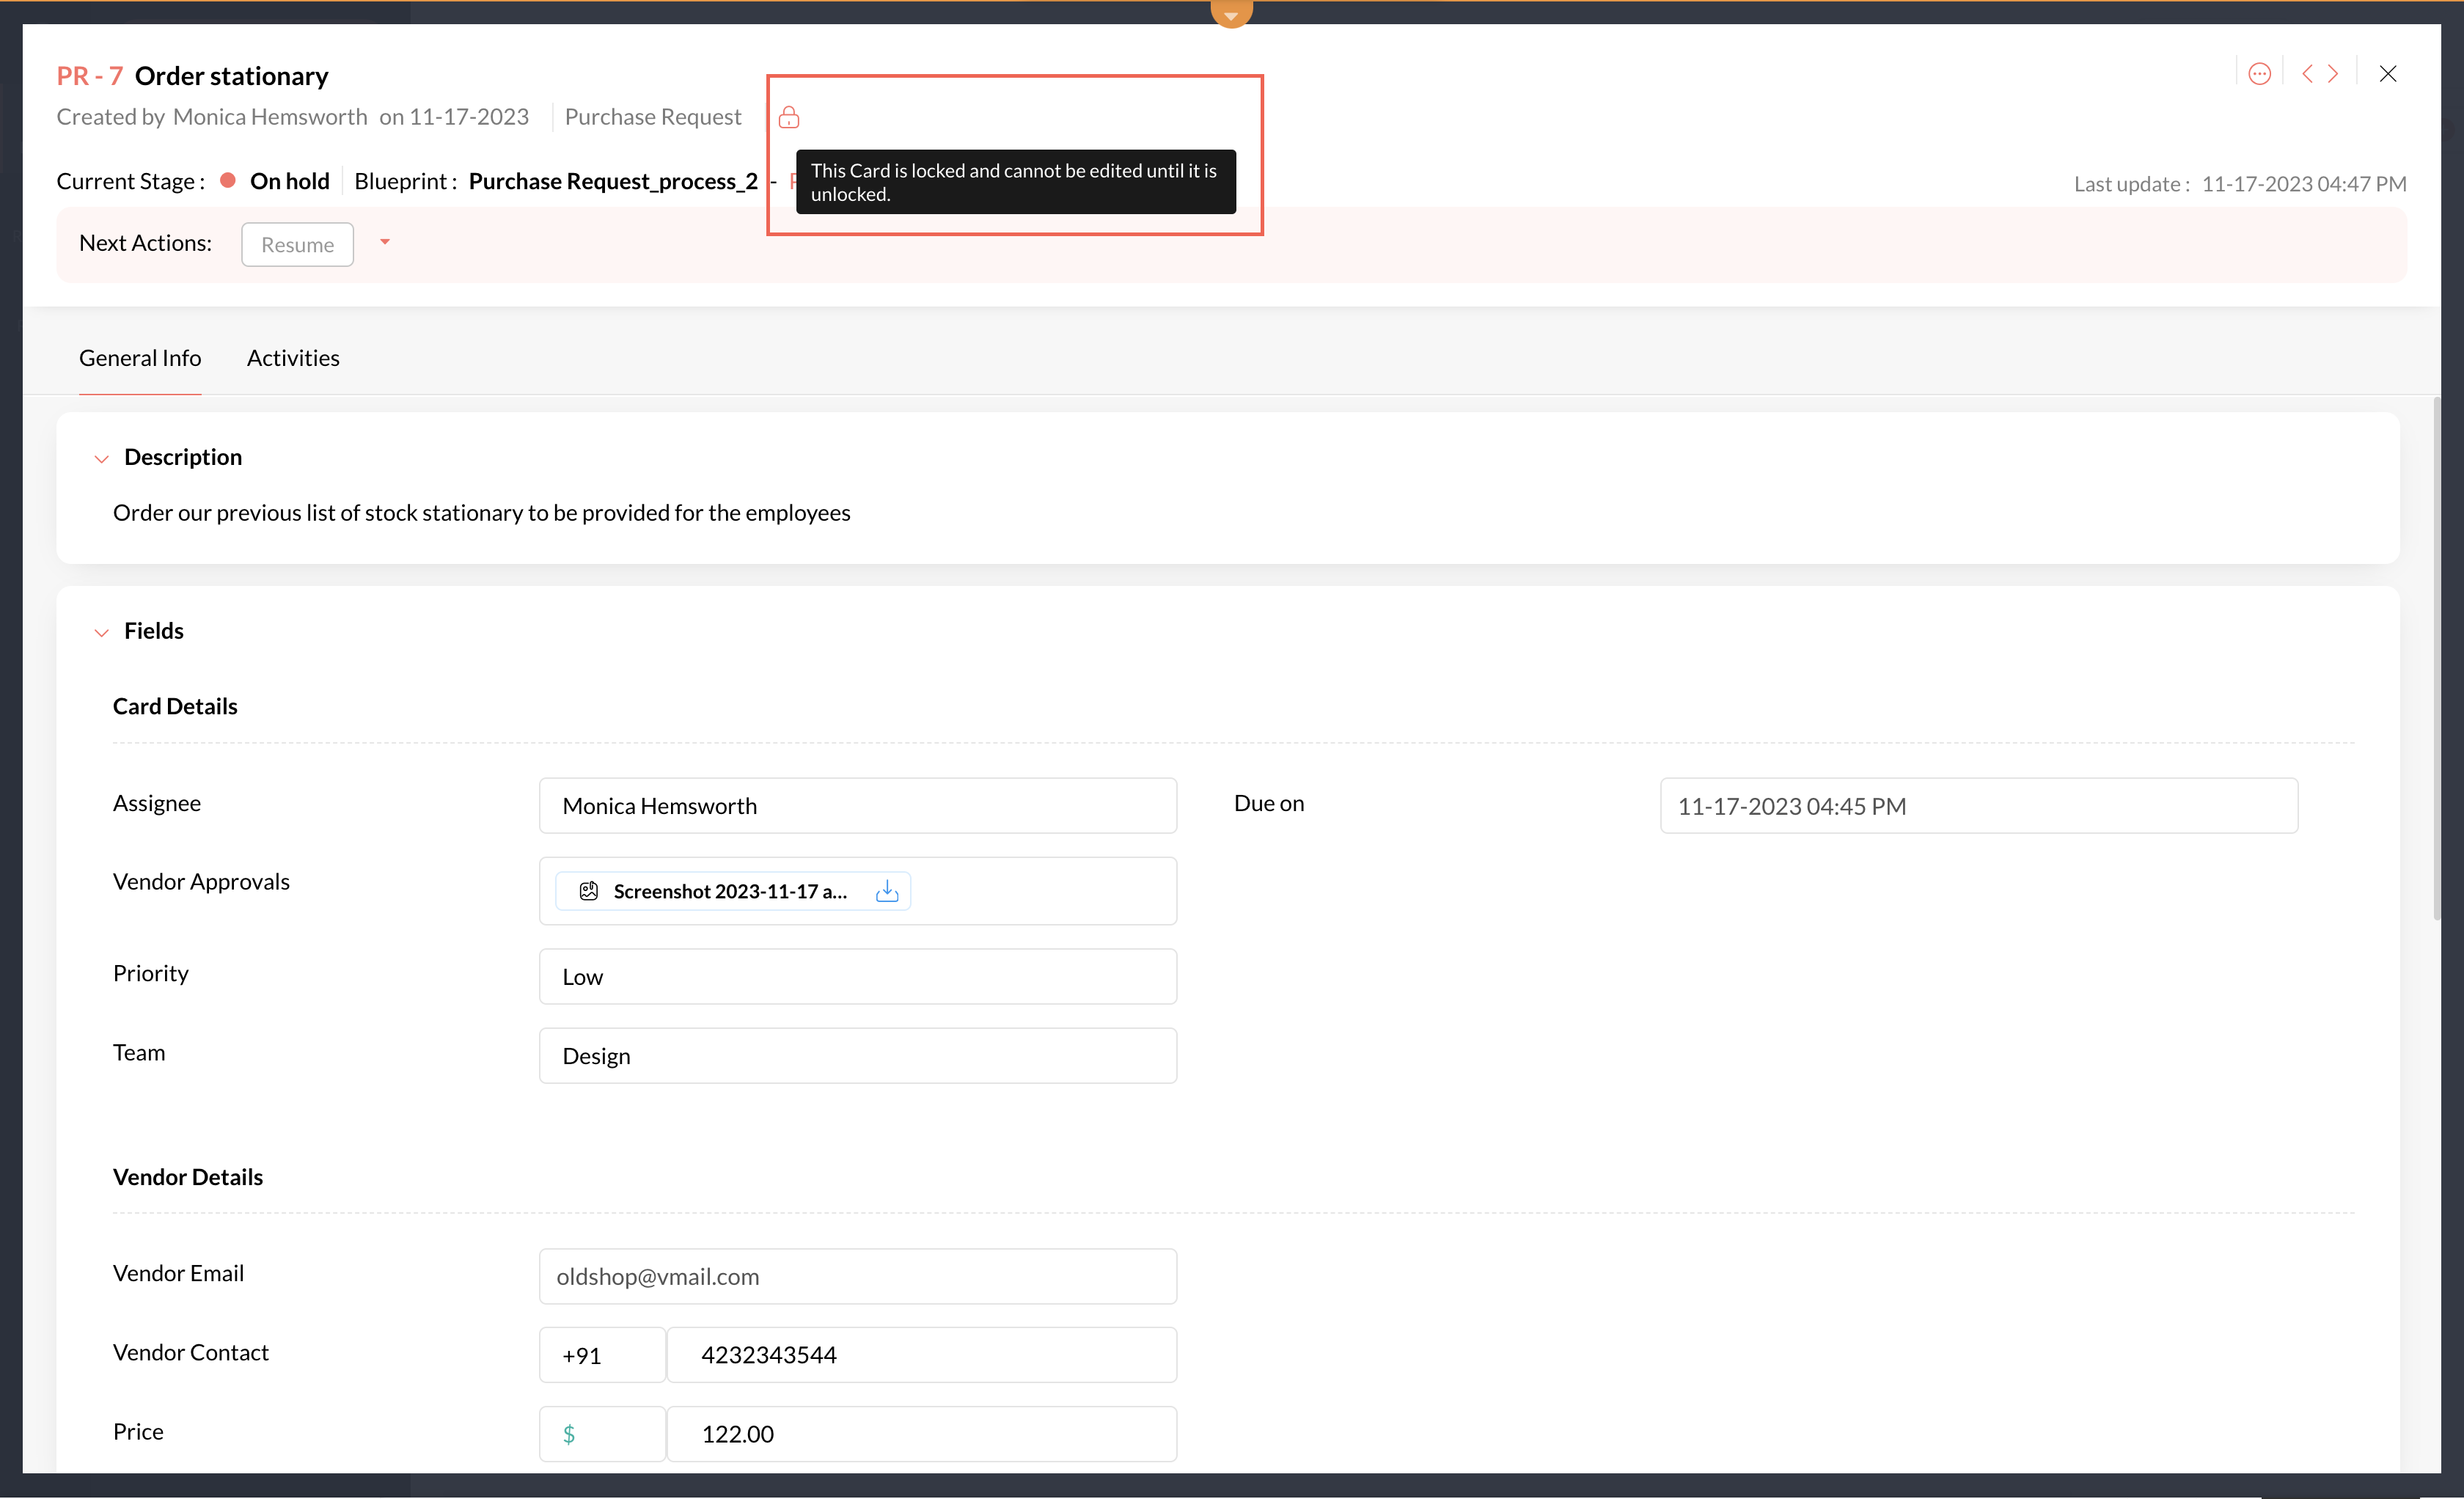Collapse the Fields section

(x=101, y=633)
